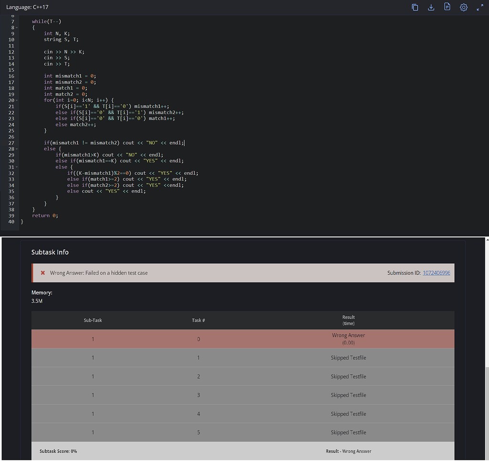Click the red error icon in the banner

pos(43,273)
